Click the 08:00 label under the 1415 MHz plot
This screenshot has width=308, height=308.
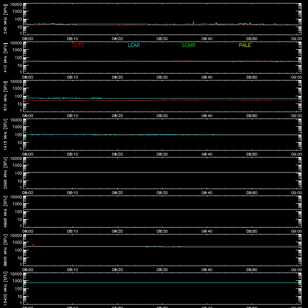28,154
